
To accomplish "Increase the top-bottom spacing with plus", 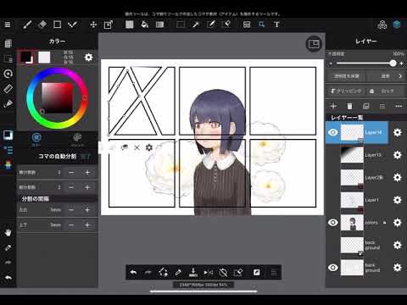I will [x=87, y=225].
